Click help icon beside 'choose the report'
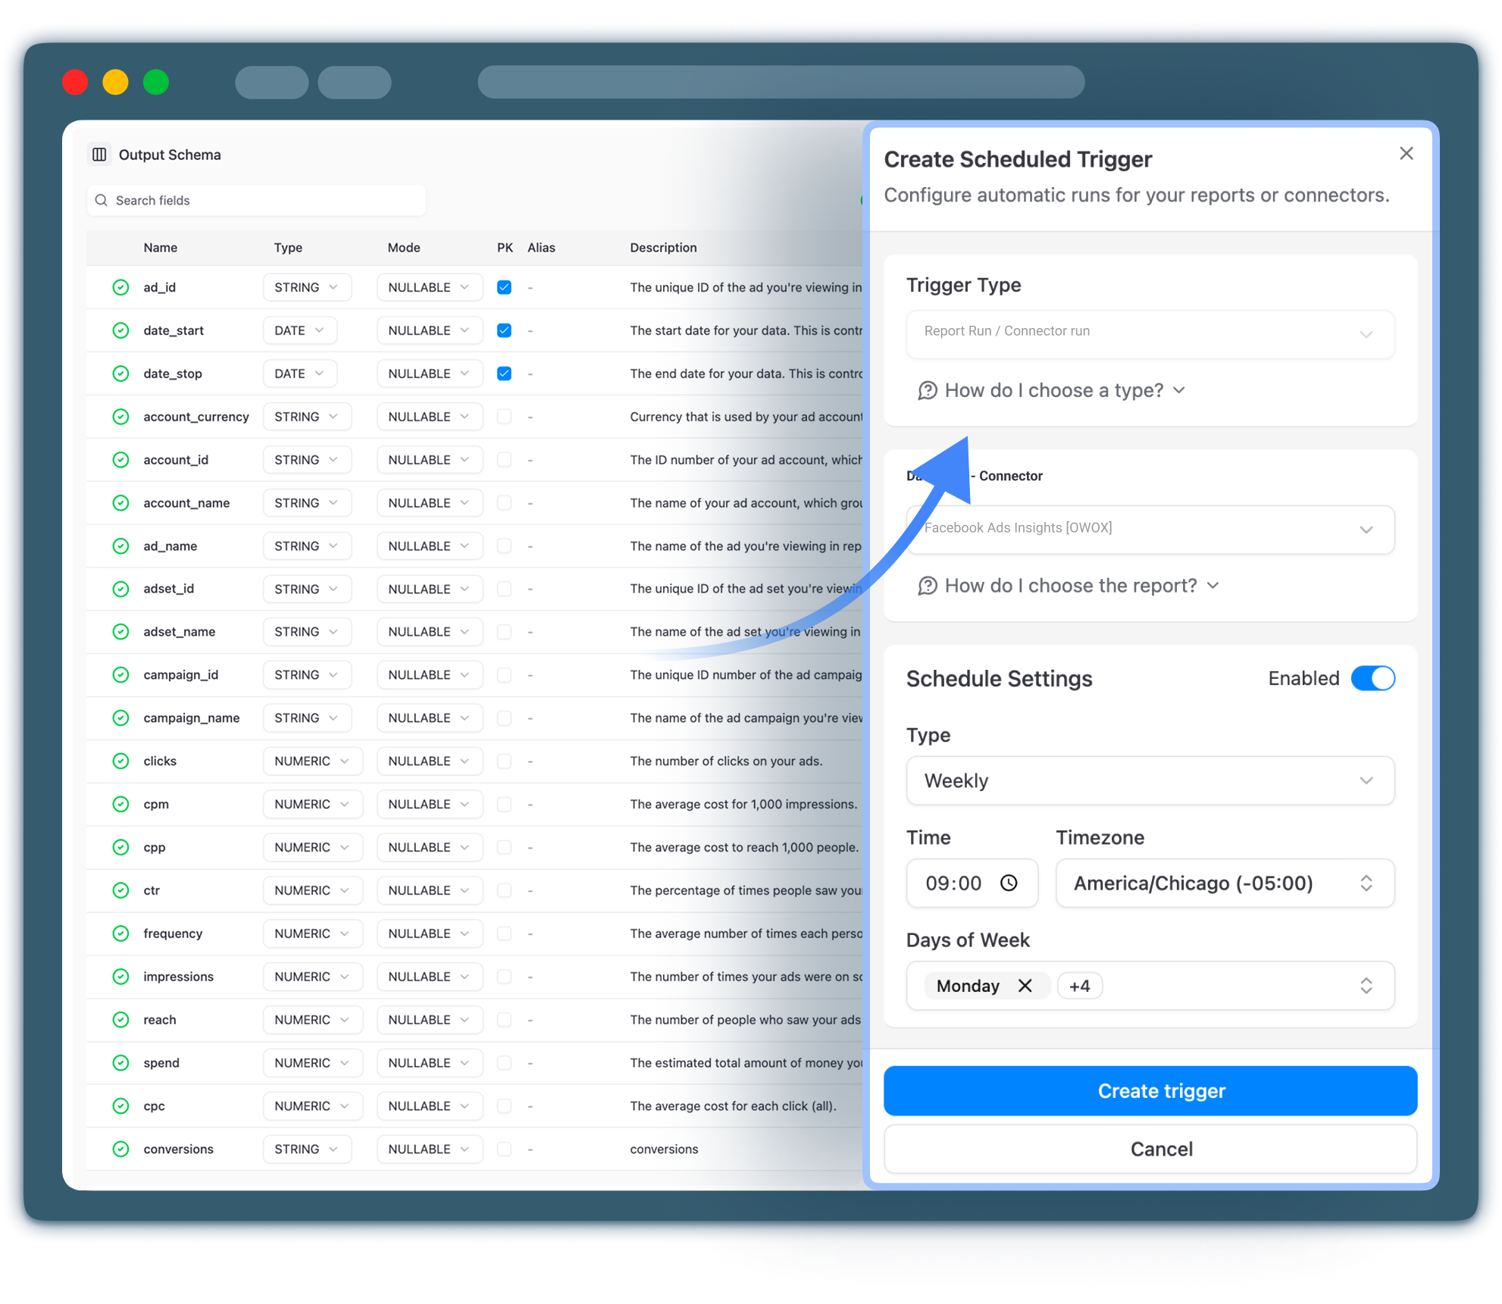 click(x=928, y=586)
